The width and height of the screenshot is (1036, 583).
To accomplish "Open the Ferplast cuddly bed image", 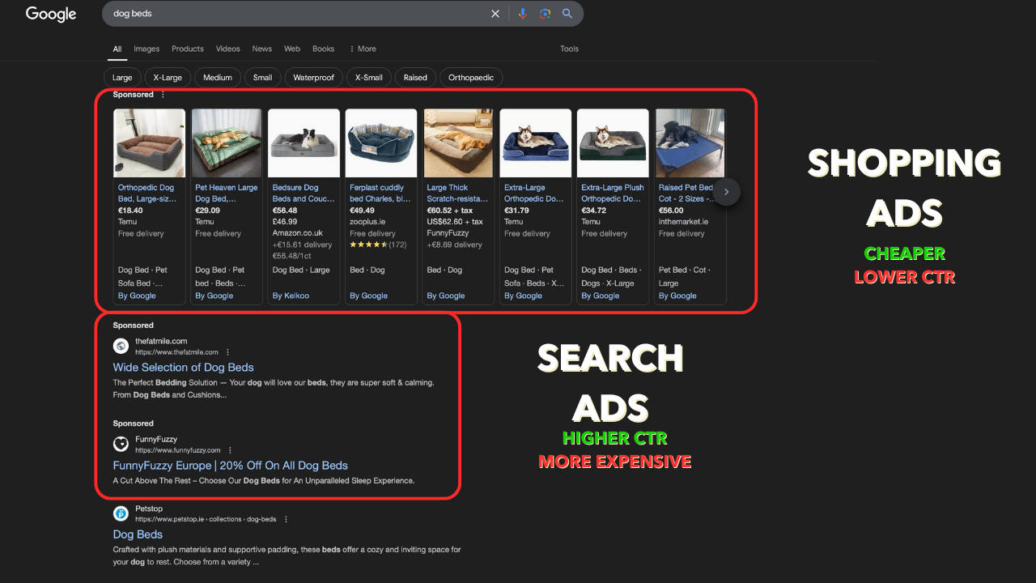I will tap(381, 143).
